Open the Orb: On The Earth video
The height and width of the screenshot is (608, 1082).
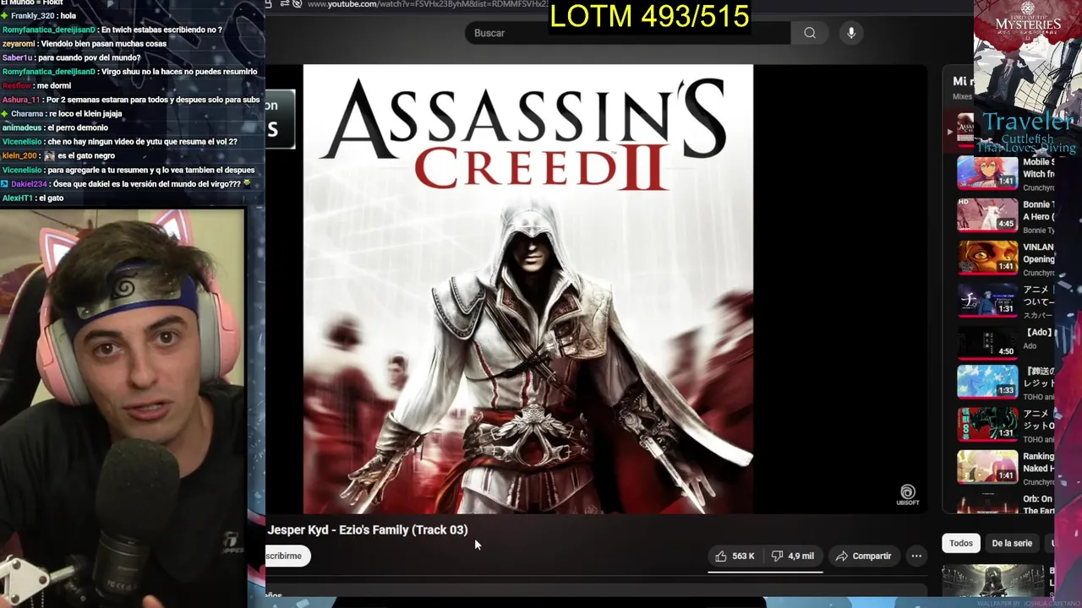click(987, 504)
